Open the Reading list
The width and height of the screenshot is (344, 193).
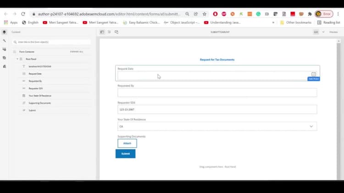coord(329,22)
